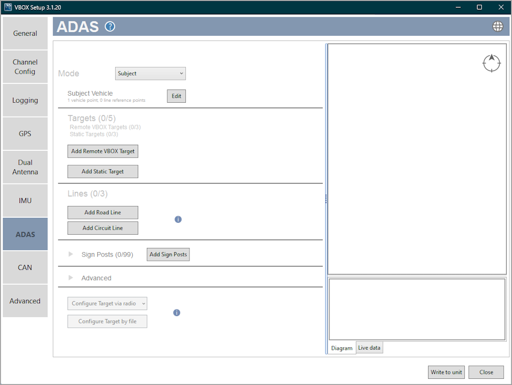Click the Sign Posts (0/99) label
This screenshot has height=385, width=512.
(x=107, y=255)
